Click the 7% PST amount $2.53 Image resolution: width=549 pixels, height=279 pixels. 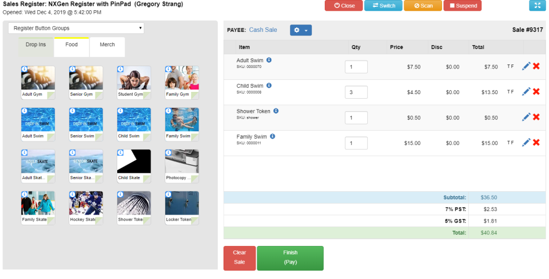490,209
